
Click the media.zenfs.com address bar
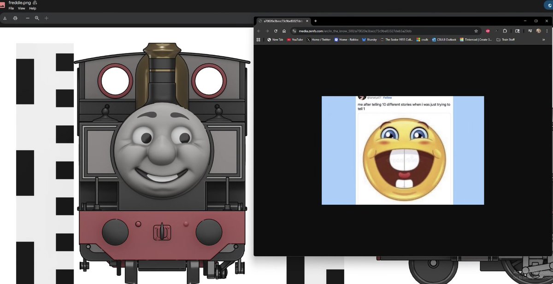(385, 31)
